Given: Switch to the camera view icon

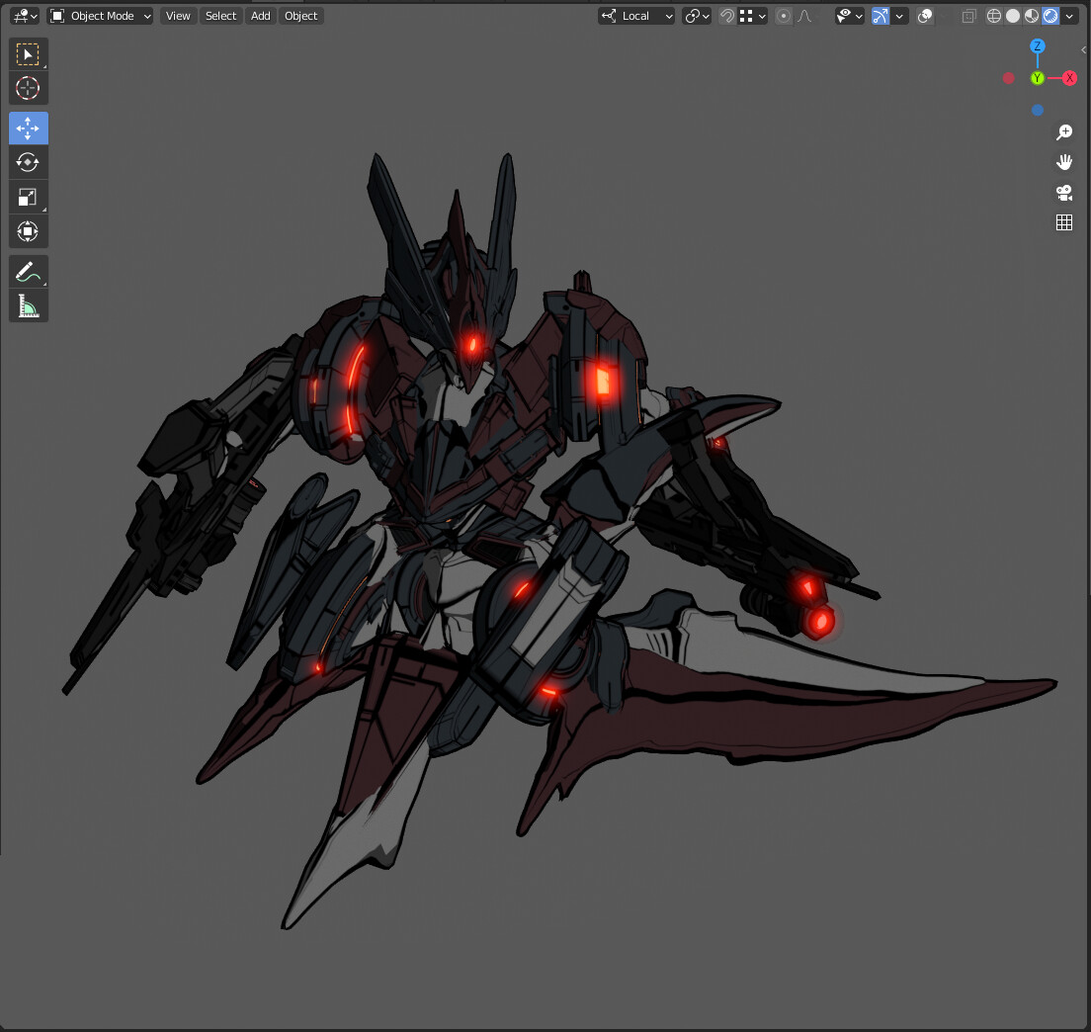Looking at the screenshot, I should 1064,193.
